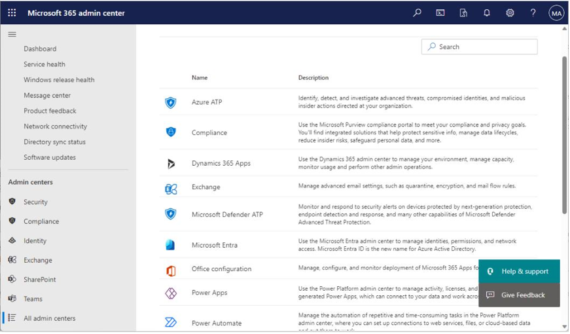Screen dimensions: 570x334
Task: Select All admin centers in the sidebar
Action: click(x=50, y=318)
